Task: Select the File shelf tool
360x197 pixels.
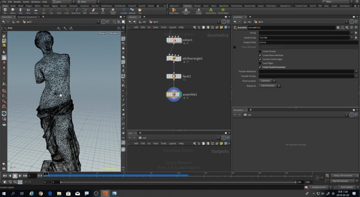Action: (140, 11)
